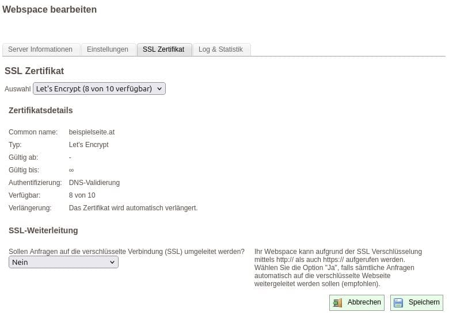Click the Common name value beispielseite.at
Viewport: 449px width, 316px height.
pos(92,132)
